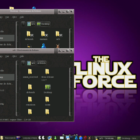Viewport: 140px width, 140px height.
Task: Select the blue buddy launcher in Desktop window
Action: [x=44, y=46]
